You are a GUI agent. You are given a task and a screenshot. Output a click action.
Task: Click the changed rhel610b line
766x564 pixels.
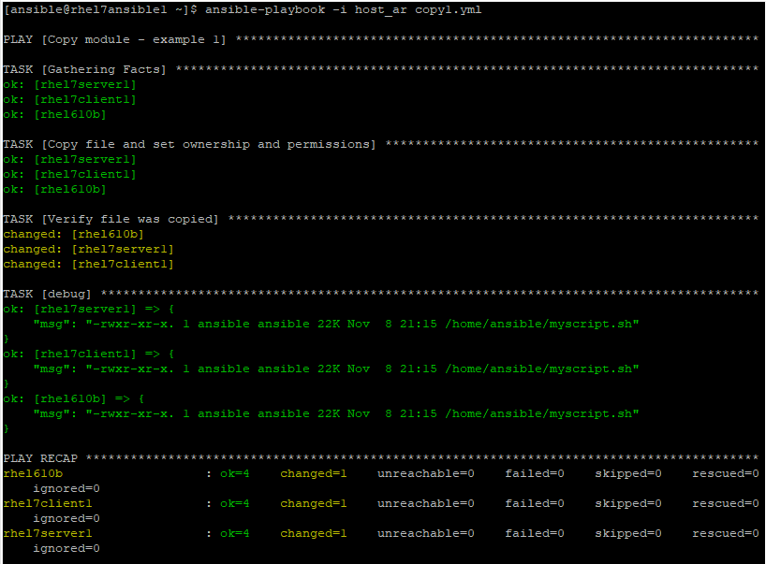[73, 234]
